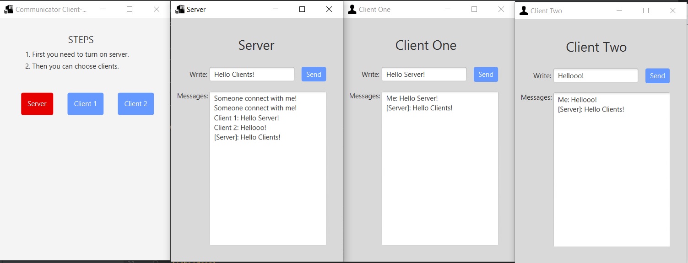
Task: Maximize the Client Two window
Action: 646,11
